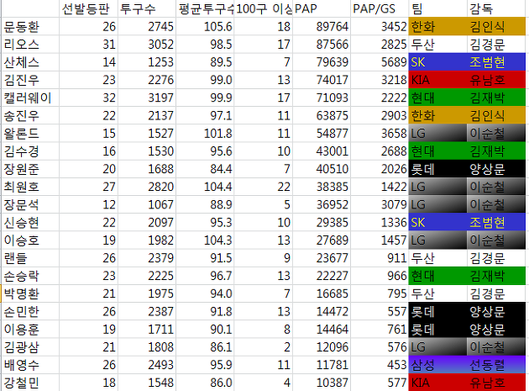
Task: Click the player name cell 문동환
Action: point(30,26)
